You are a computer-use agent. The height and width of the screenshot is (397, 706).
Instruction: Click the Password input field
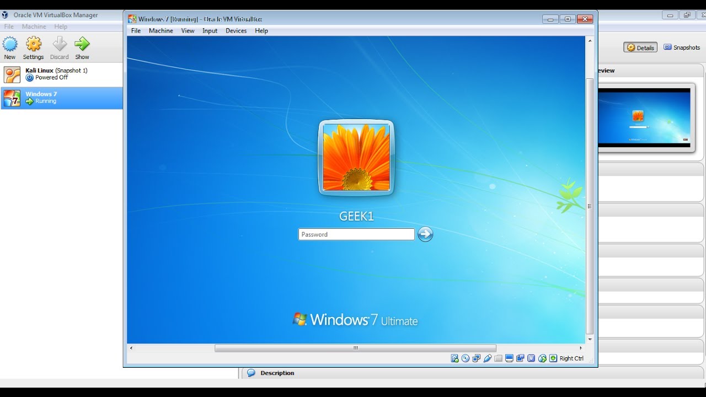click(x=356, y=234)
